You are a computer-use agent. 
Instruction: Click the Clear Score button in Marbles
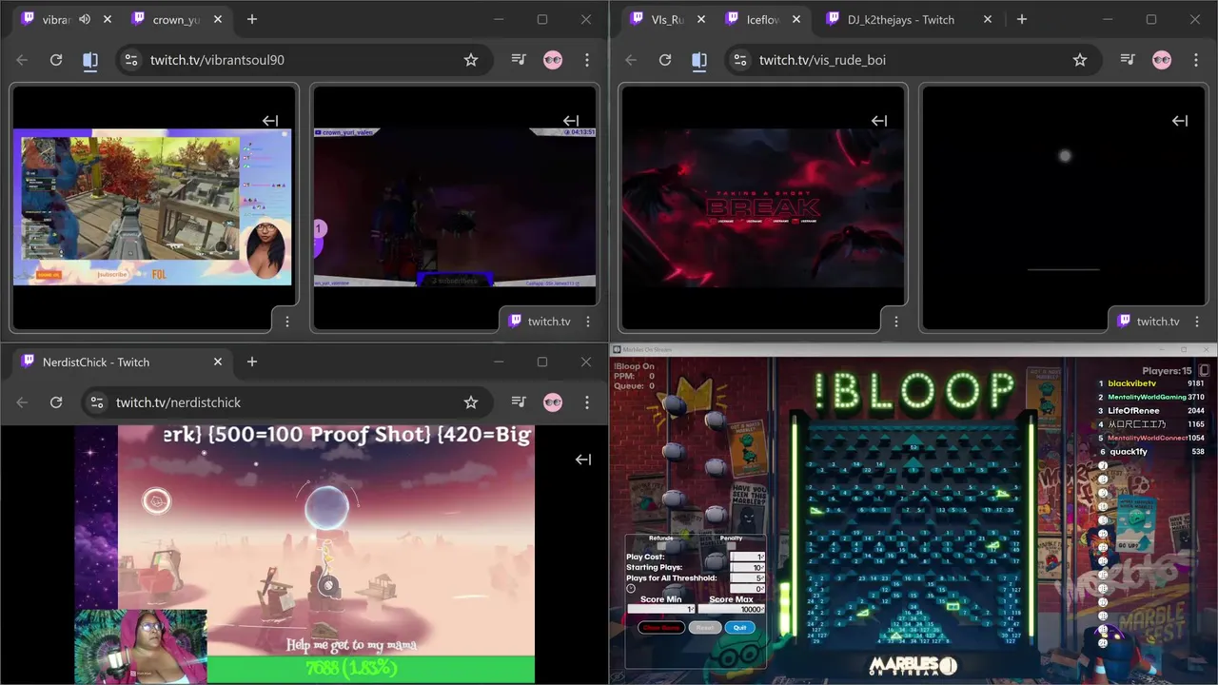(661, 628)
